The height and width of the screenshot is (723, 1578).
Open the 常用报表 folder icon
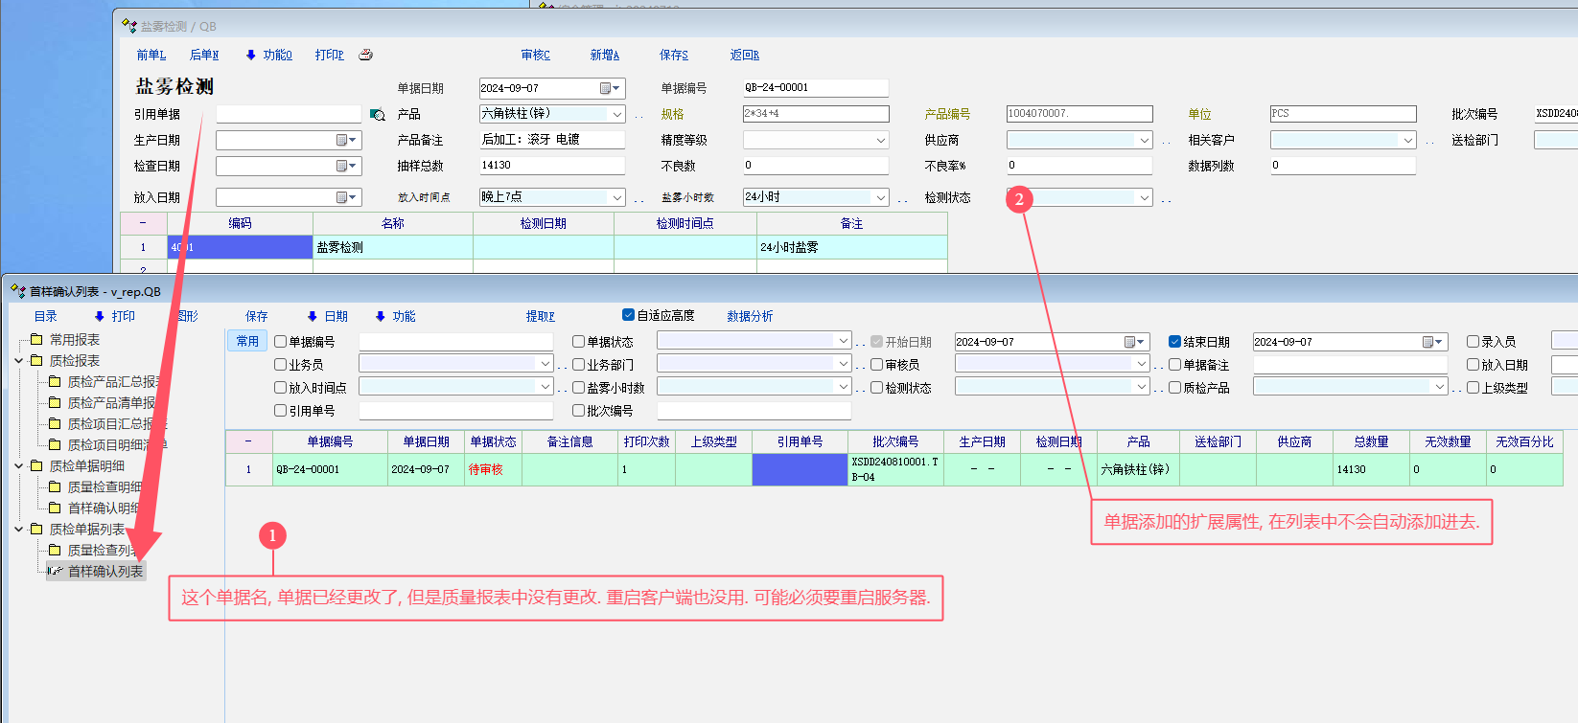36,340
